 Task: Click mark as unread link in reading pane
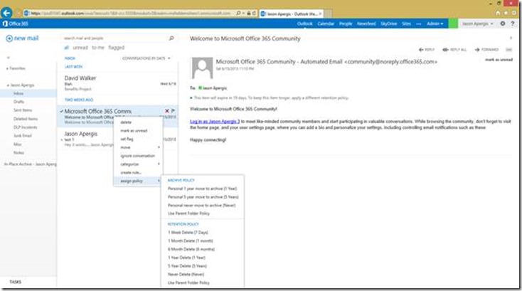[x=499, y=60]
